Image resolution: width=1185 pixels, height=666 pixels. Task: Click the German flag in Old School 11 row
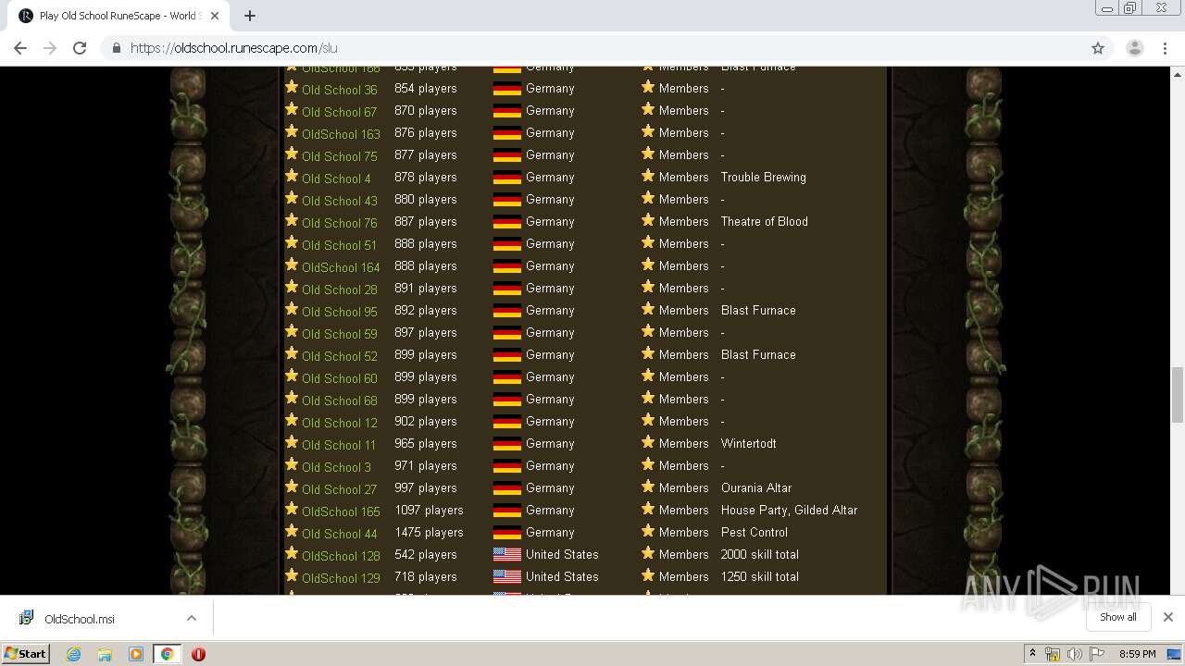(506, 444)
